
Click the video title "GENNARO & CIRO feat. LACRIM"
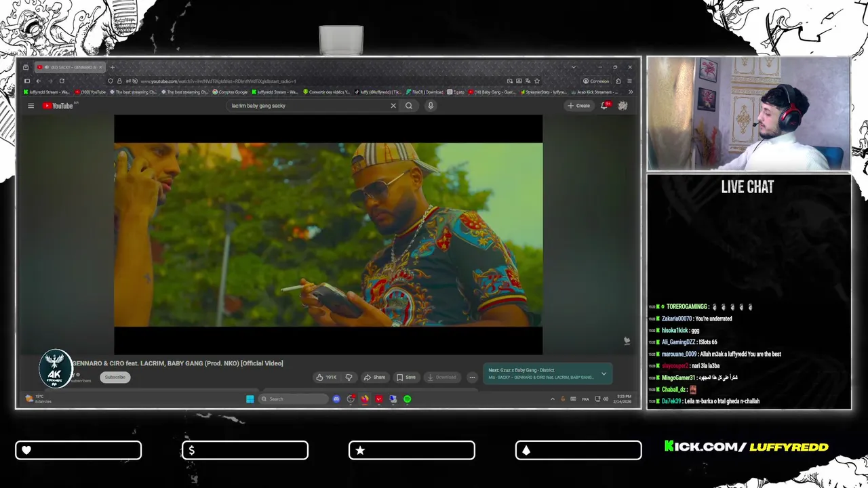(x=178, y=363)
